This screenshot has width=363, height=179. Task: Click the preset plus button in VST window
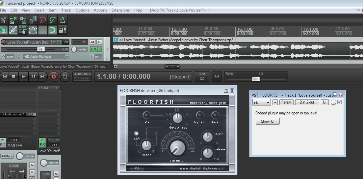click(x=275, y=102)
